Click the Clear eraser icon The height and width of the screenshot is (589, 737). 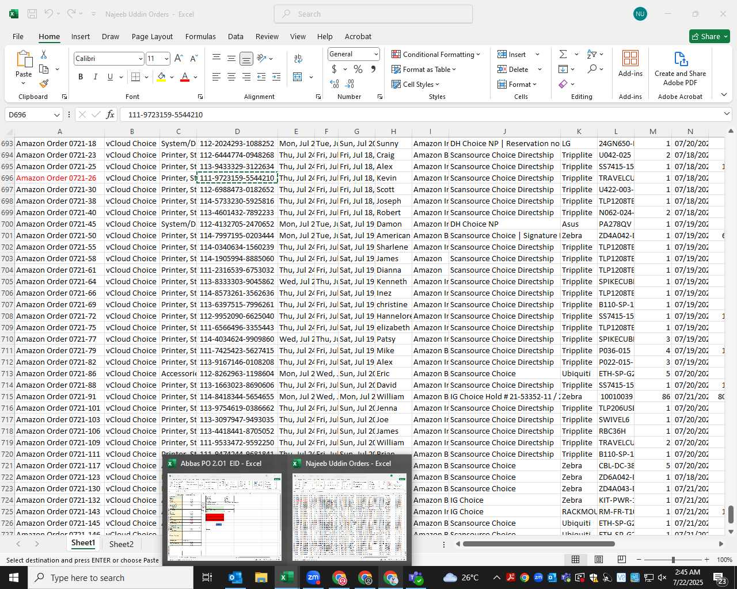[563, 84]
